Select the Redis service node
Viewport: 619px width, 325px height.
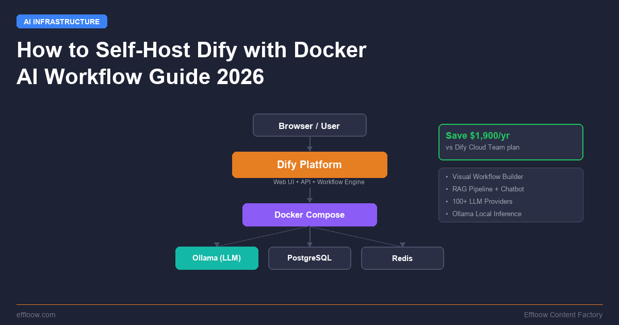[x=402, y=258]
